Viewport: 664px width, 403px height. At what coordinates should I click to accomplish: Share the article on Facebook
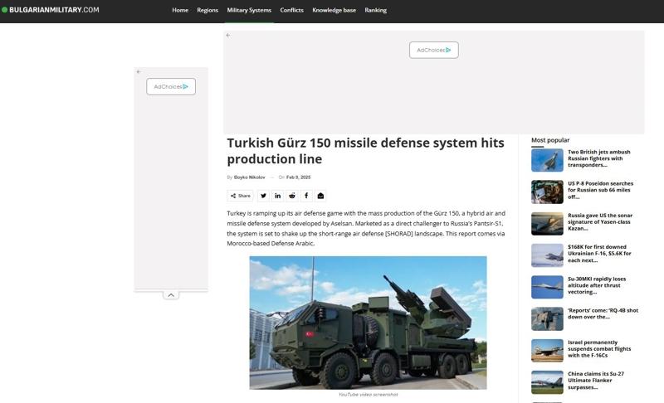tap(306, 196)
